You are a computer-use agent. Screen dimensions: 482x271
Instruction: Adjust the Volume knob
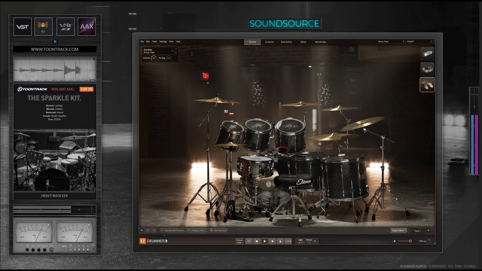[154, 58]
